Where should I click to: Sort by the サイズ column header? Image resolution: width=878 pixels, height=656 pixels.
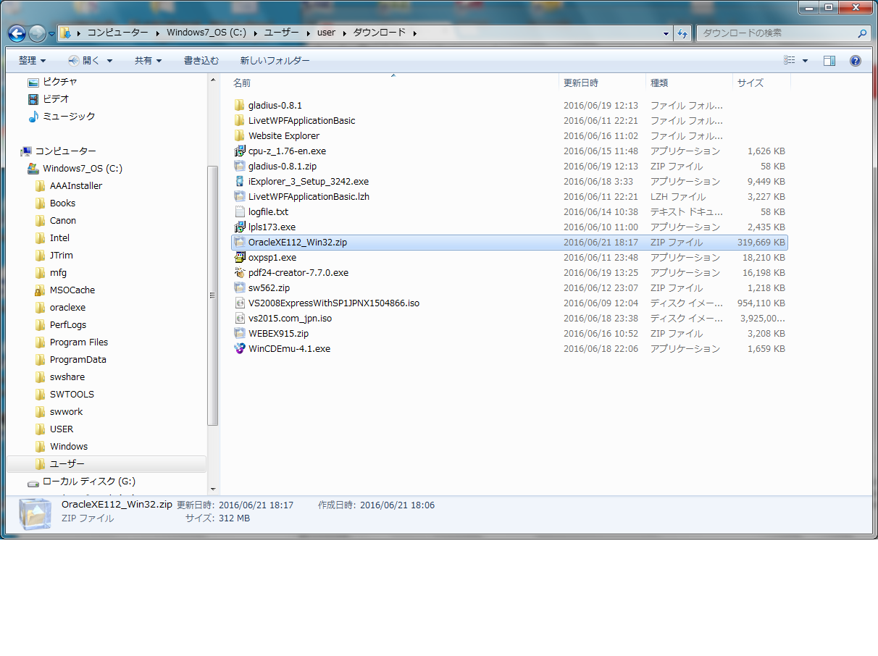click(762, 83)
